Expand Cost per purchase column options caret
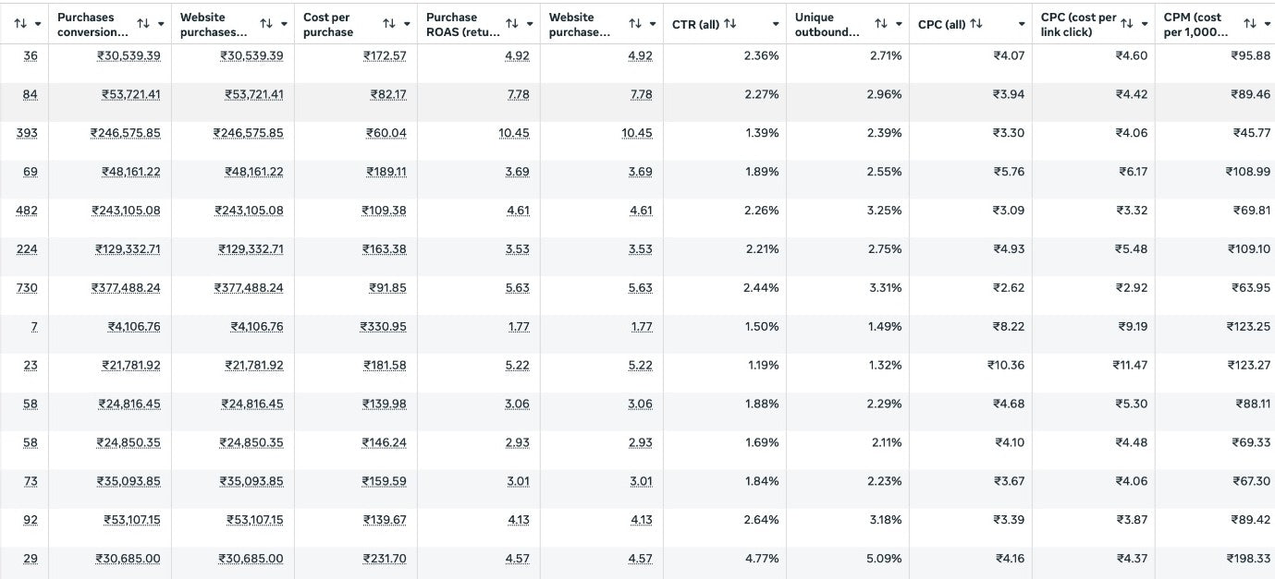This screenshot has height=579, width=1275. click(x=407, y=24)
